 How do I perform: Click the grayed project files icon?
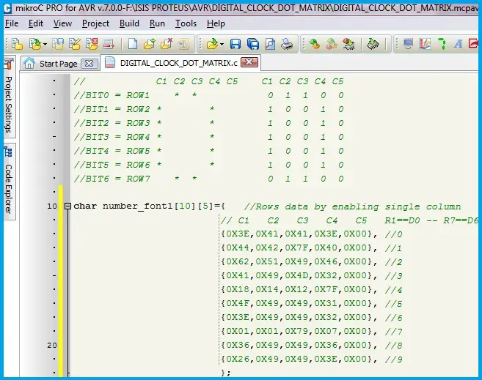[x=183, y=44]
